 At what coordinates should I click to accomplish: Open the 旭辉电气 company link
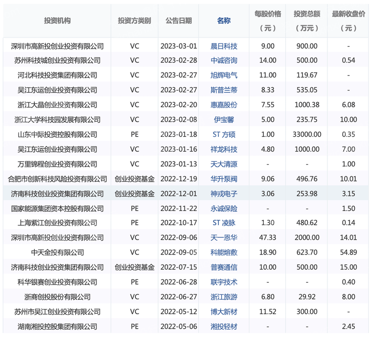224,75
